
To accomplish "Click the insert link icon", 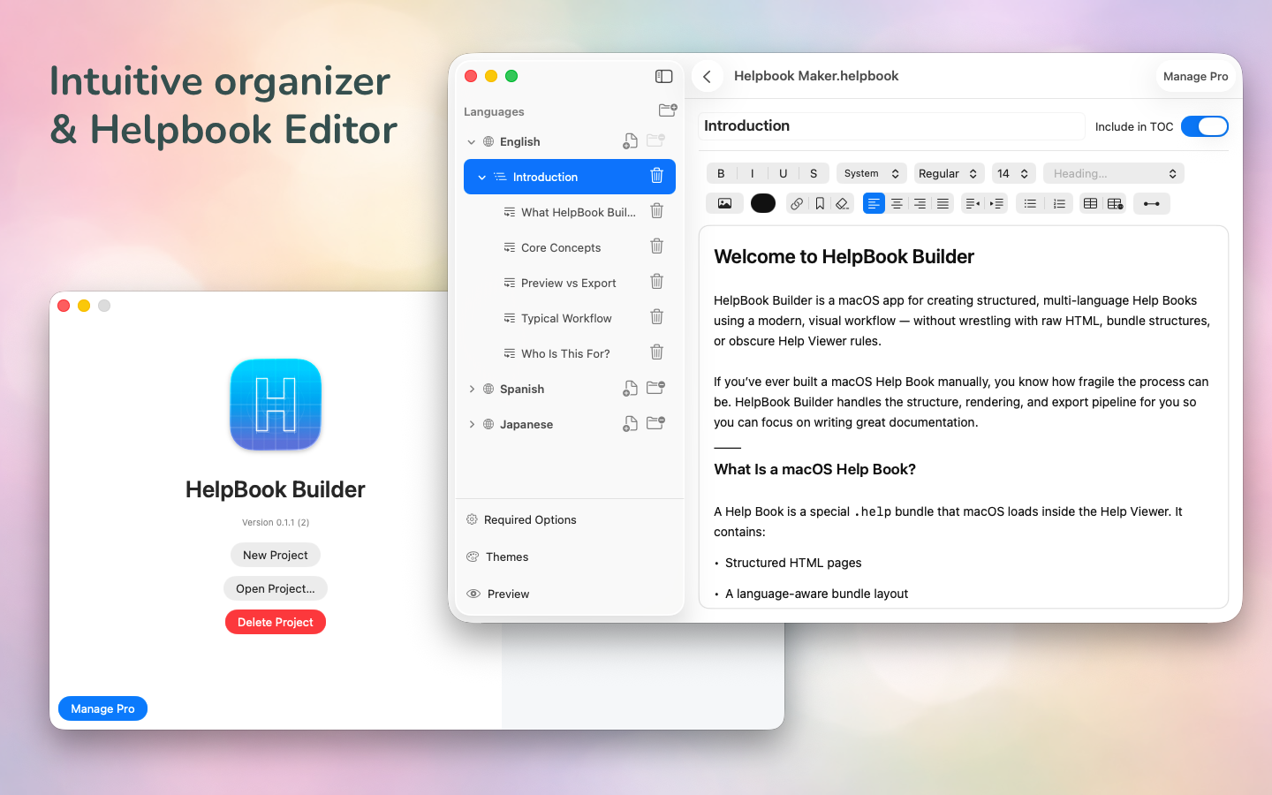I will [797, 203].
